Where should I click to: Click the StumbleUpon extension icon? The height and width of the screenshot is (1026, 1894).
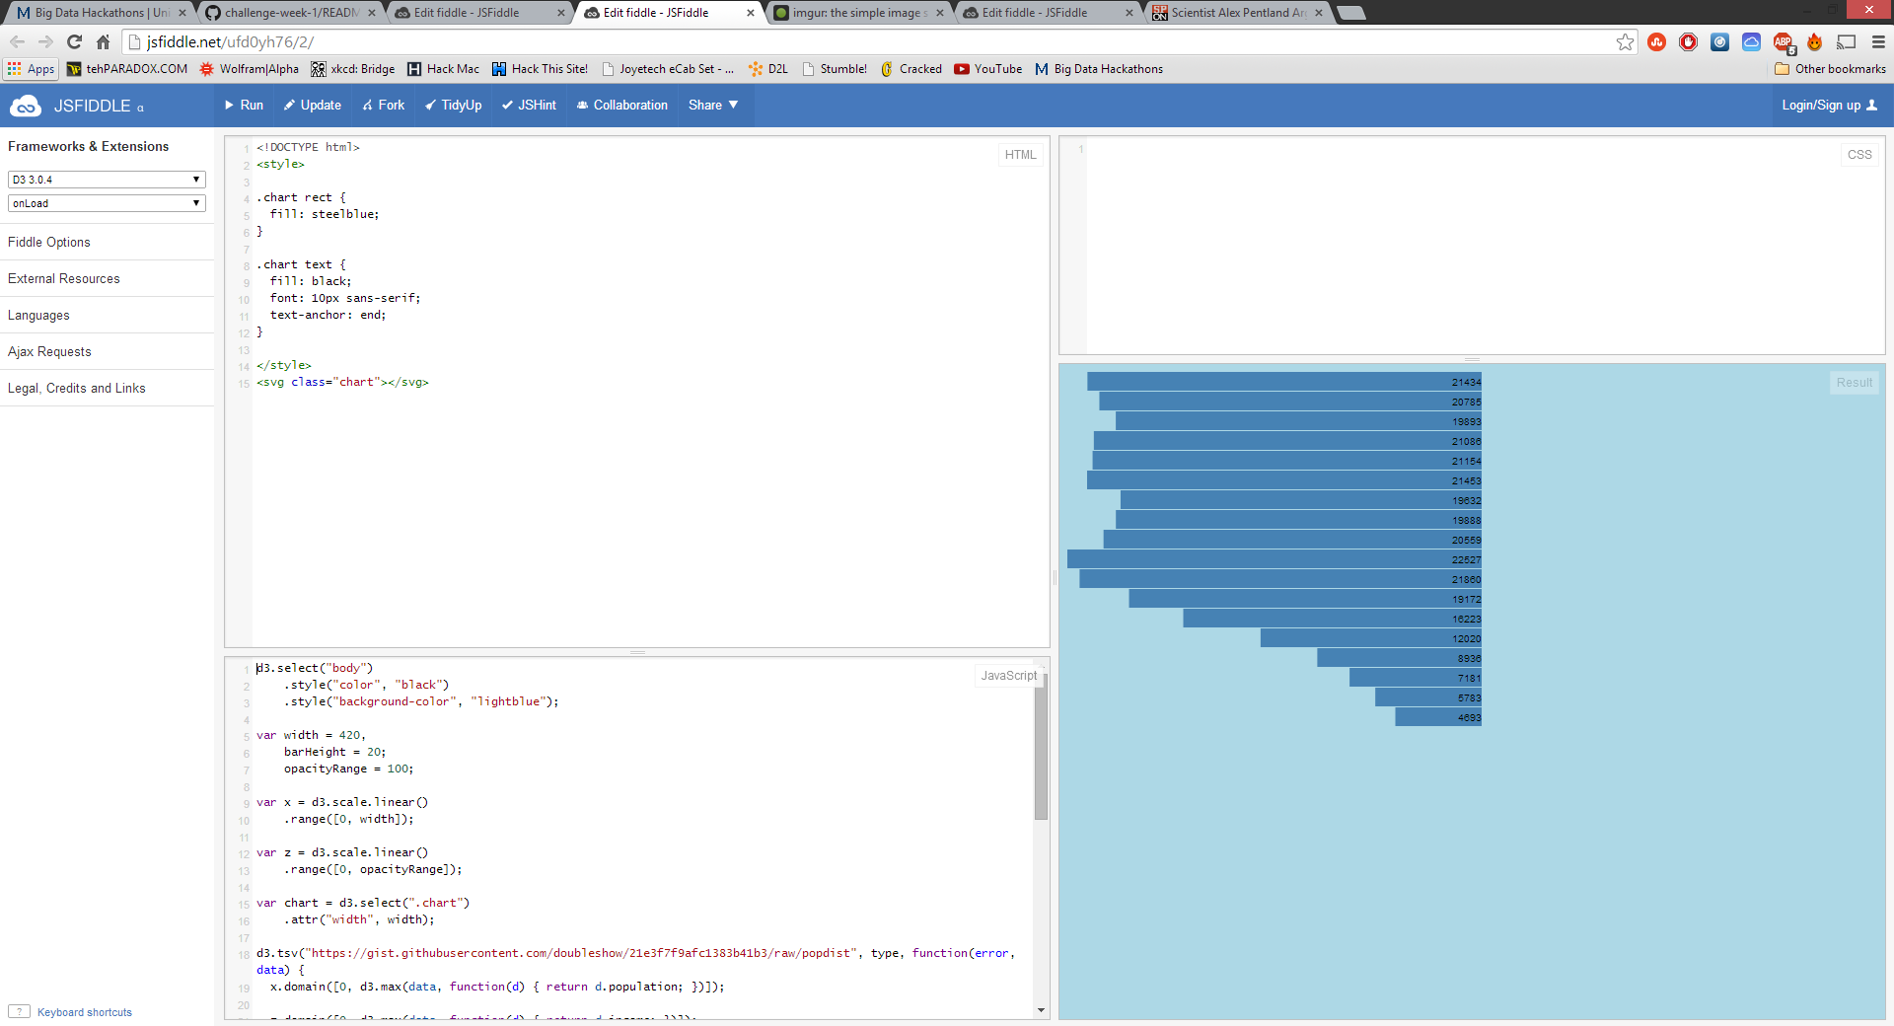click(x=1657, y=41)
